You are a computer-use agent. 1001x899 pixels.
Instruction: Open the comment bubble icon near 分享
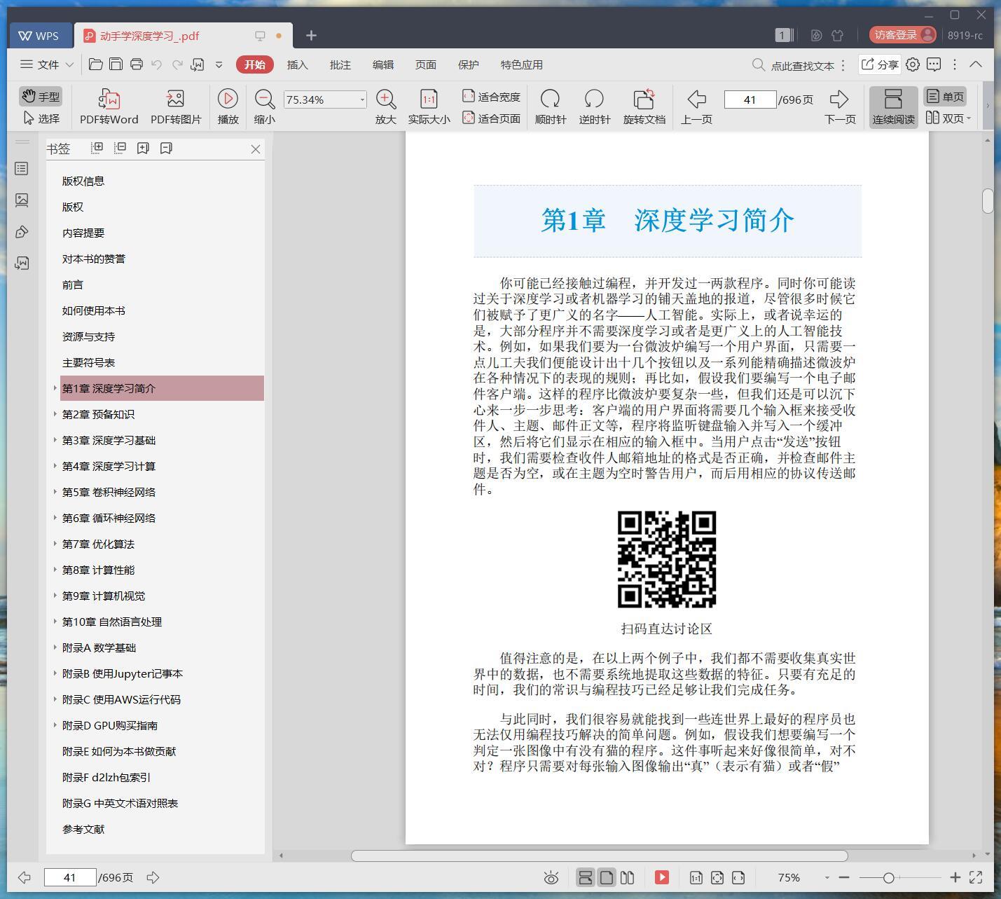(934, 64)
